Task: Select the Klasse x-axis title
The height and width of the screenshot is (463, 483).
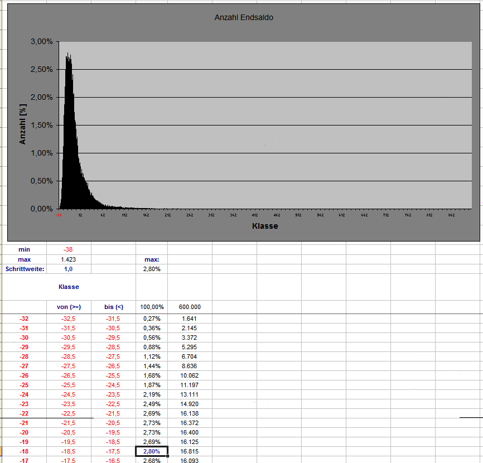Action: click(x=265, y=226)
